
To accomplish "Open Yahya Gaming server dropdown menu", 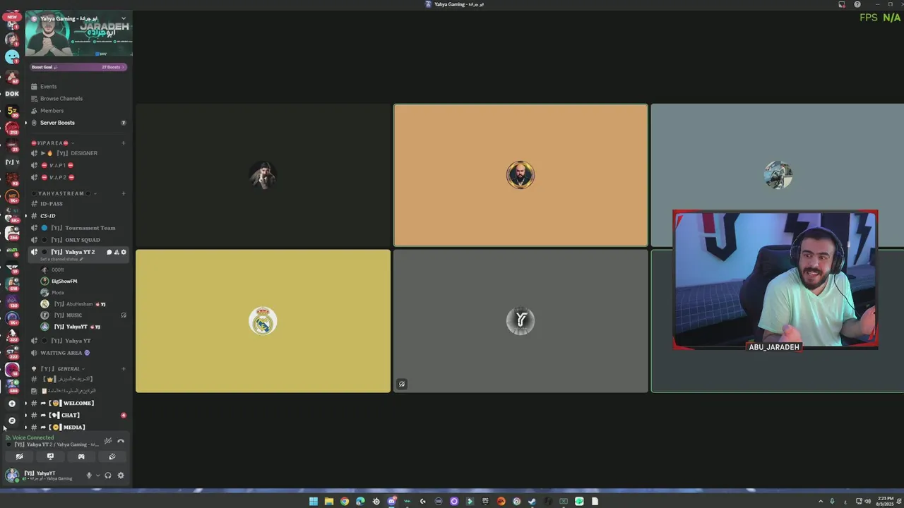I will (x=124, y=18).
